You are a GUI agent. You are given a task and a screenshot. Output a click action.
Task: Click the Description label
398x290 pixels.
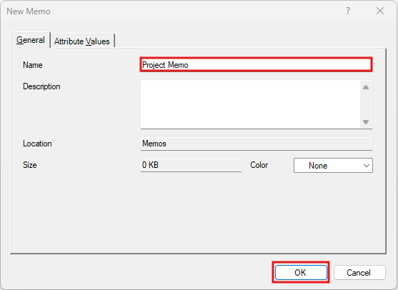point(41,86)
